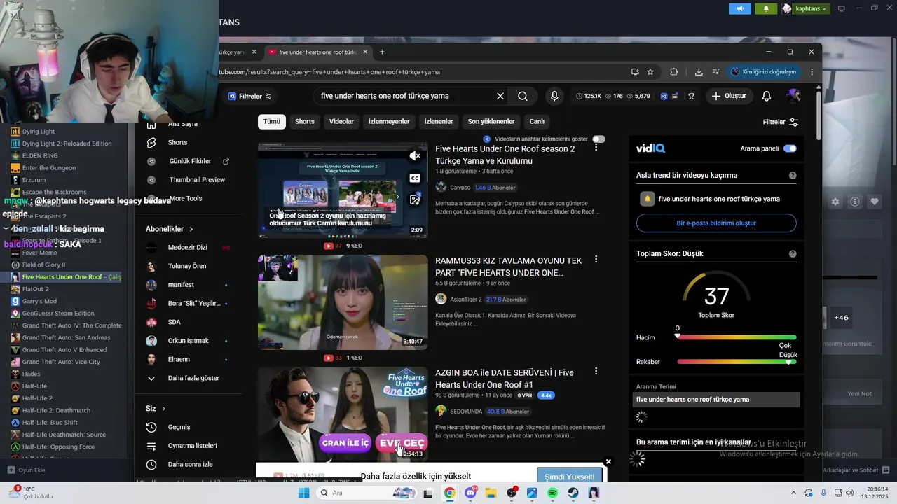Open Filtreler at the right of results
This screenshot has height=504, width=897.
coord(780,122)
